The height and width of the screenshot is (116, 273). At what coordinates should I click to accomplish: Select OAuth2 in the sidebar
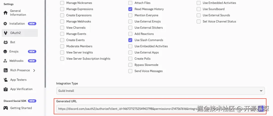(x=20, y=33)
